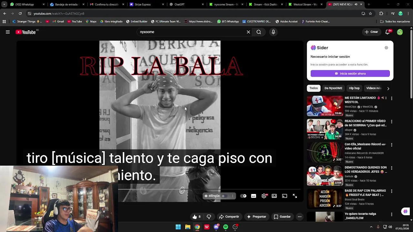The height and width of the screenshot is (232, 413).
Task: Open options for DEMOSTRANDO QUIENES SON video
Action: 391,168
